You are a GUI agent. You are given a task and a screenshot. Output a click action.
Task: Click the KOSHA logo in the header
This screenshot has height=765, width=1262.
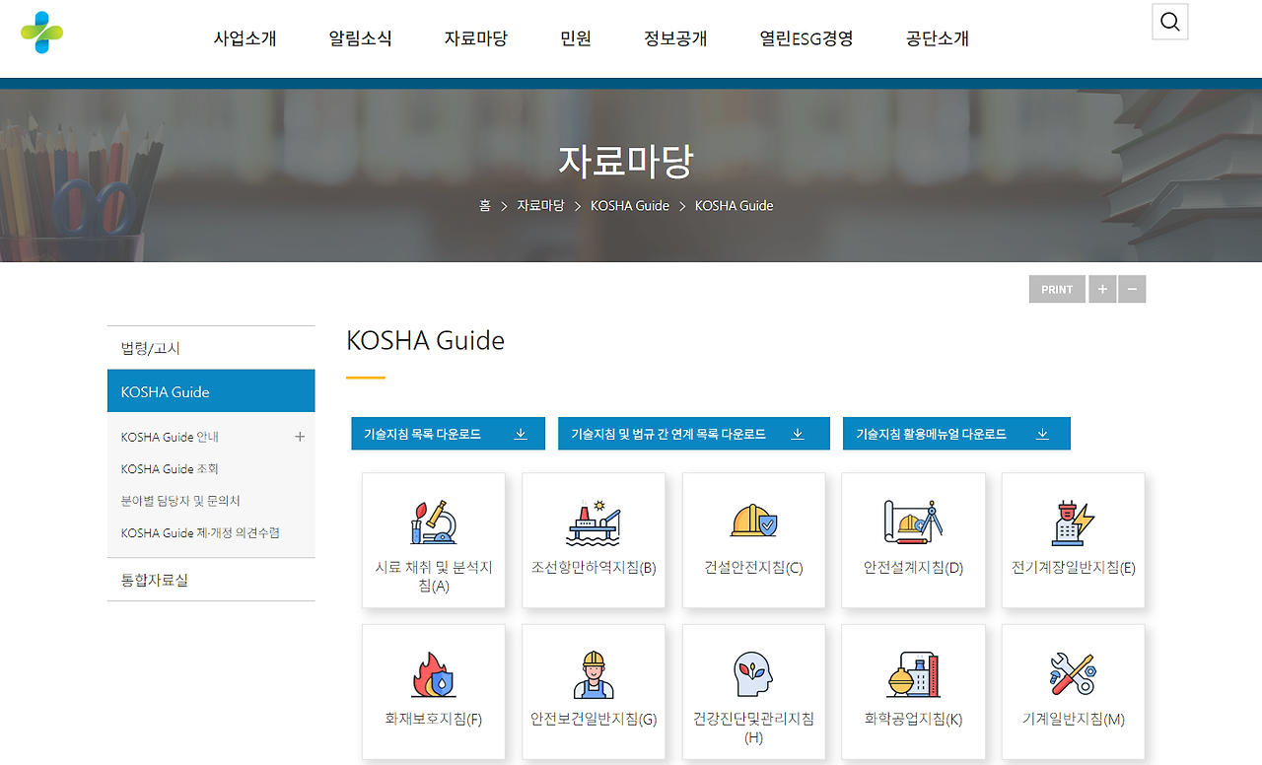pyautogui.click(x=41, y=30)
